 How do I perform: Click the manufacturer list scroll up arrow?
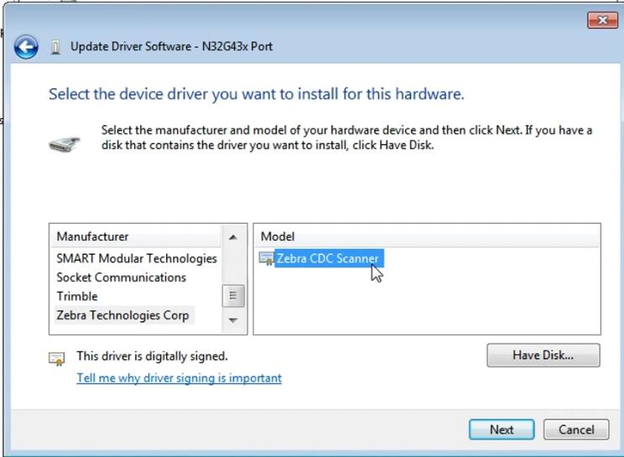[233, 237]
